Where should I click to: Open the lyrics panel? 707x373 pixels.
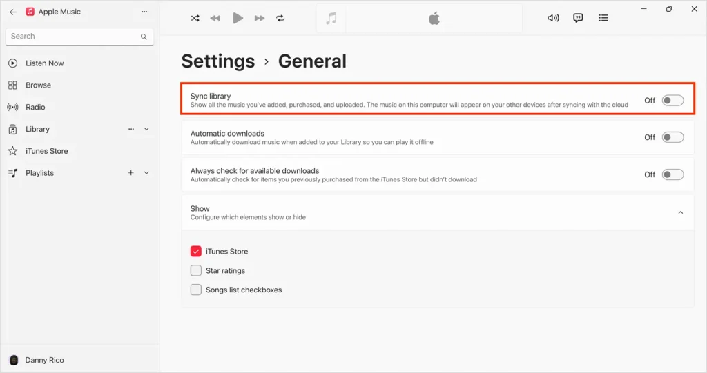578,18
